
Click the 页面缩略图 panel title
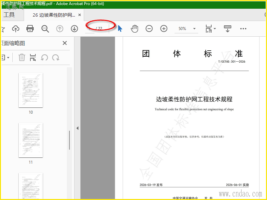[x=13, y=43]
